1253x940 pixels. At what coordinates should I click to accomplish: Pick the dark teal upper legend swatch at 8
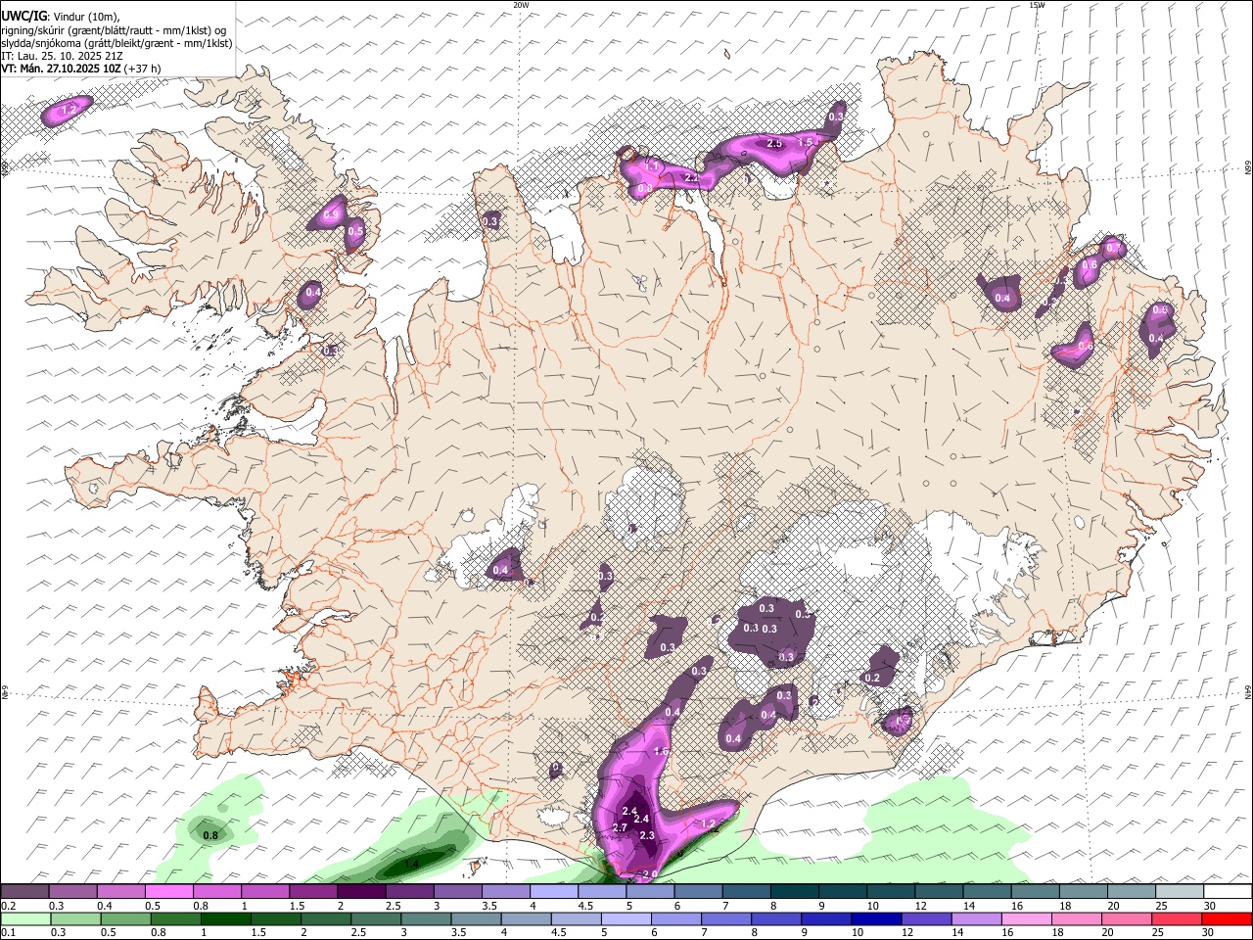click(794, 892)
